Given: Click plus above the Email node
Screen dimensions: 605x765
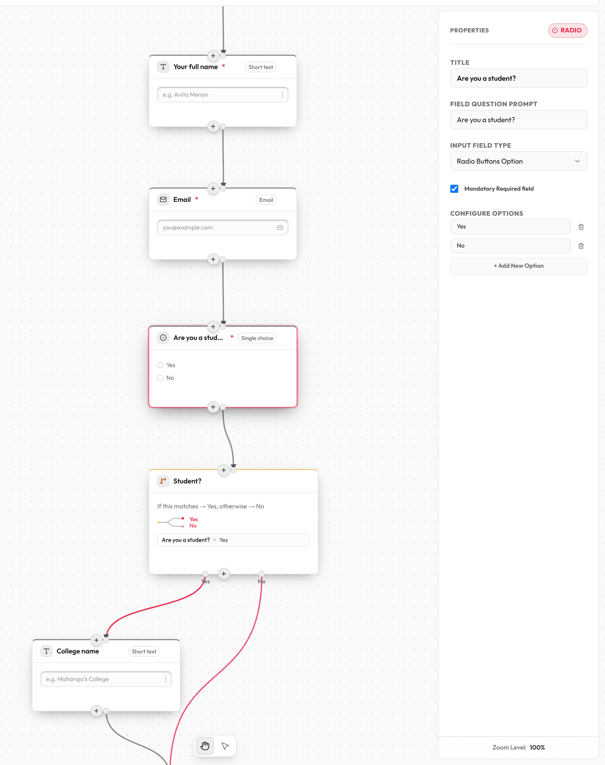Looking at the screenshot, I should coord(213,189).
